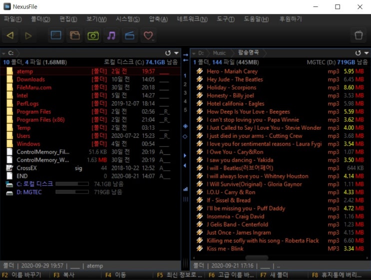Click the C: drive usage bar
The image size is (371, 280).
72,184
